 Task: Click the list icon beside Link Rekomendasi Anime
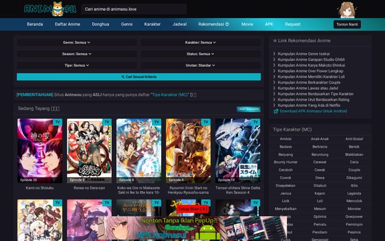275,40
